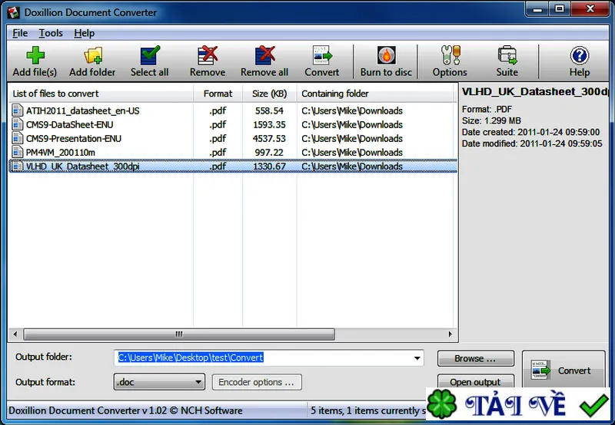Click the Size: 1.299 MB detail text
The width and height of the screenshot is (615, 425).
(x=491, y=120)
